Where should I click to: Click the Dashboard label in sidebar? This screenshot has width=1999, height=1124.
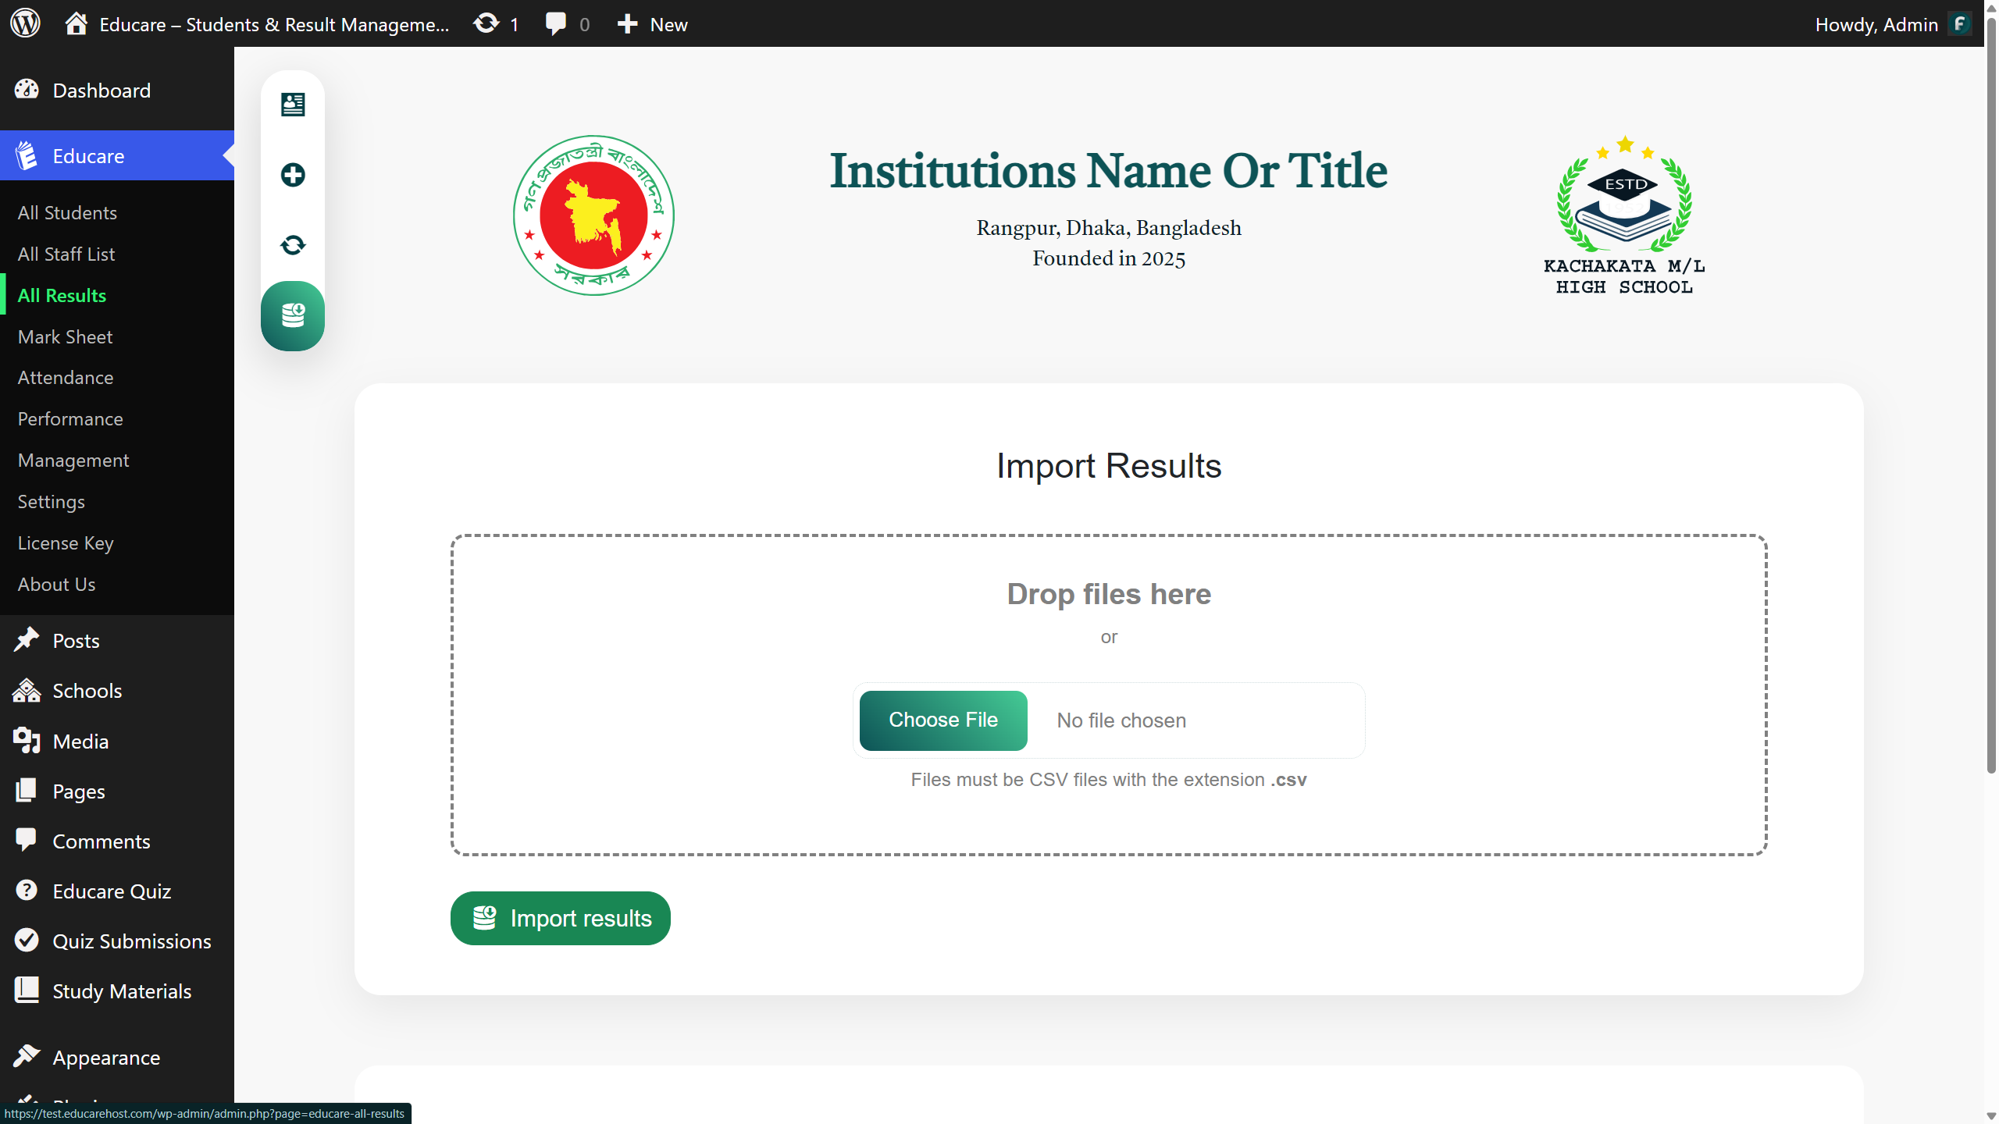[x=102, y=90]
